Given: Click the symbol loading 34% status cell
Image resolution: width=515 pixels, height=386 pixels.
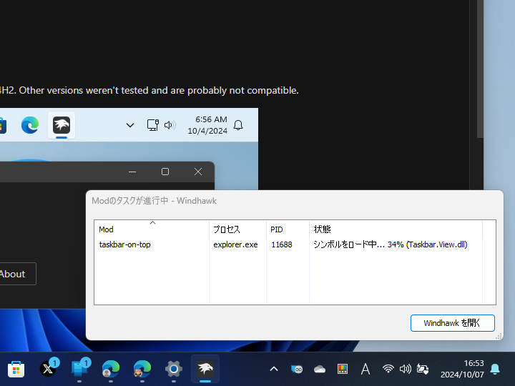Looking at the screenshot, I should 391,244.
